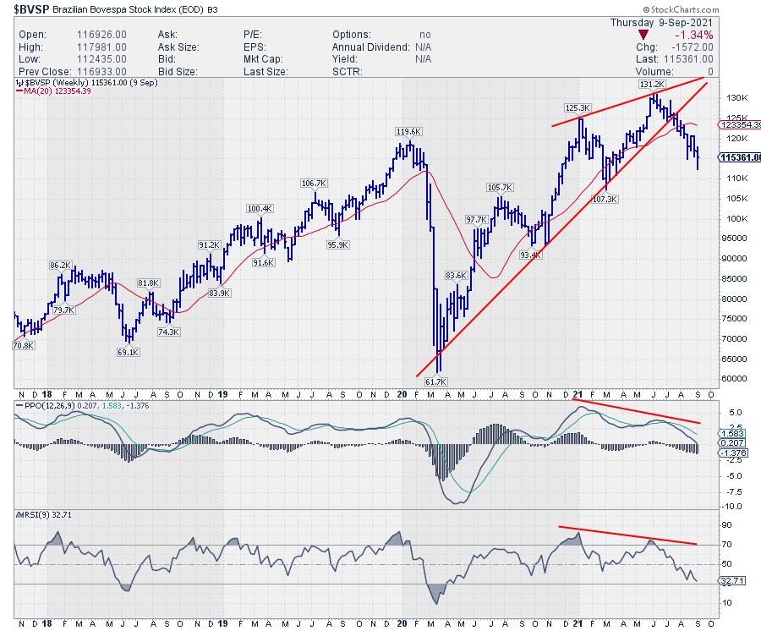Click the -1.376 PPO histogram value tag
761x631 pixels.
coord(731,453)
